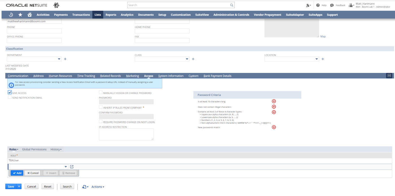Uncheck the GIVE ACCESS checkbox
Viewport: 395px width, 196px height.
[x=9, y=93]
